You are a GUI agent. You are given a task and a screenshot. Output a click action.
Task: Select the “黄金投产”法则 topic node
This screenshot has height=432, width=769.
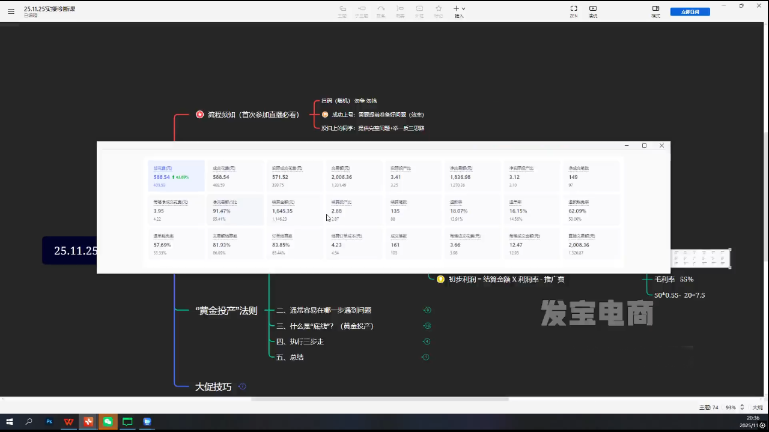[x=226, y=311]
